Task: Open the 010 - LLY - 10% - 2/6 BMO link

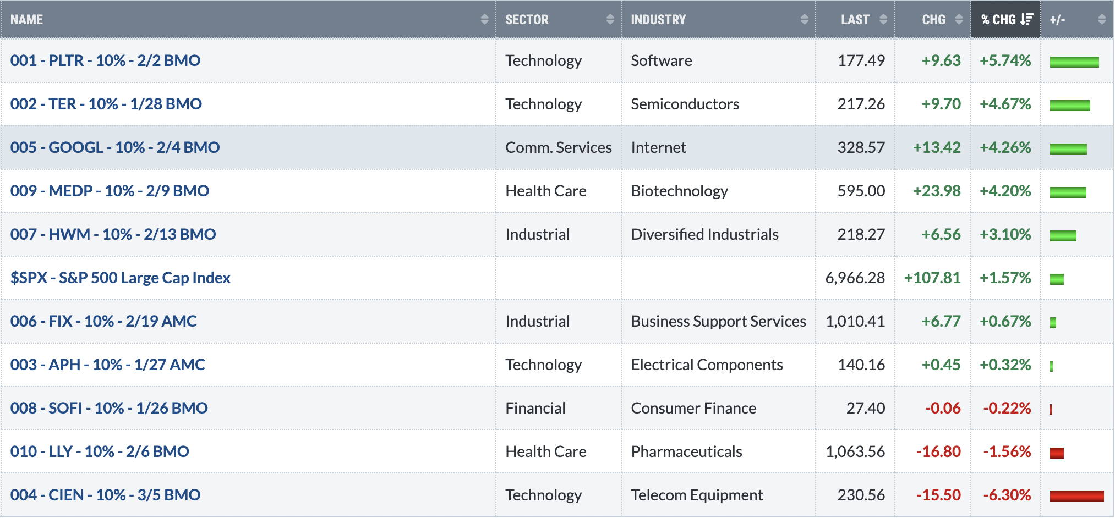Action: tap(100, 451)
